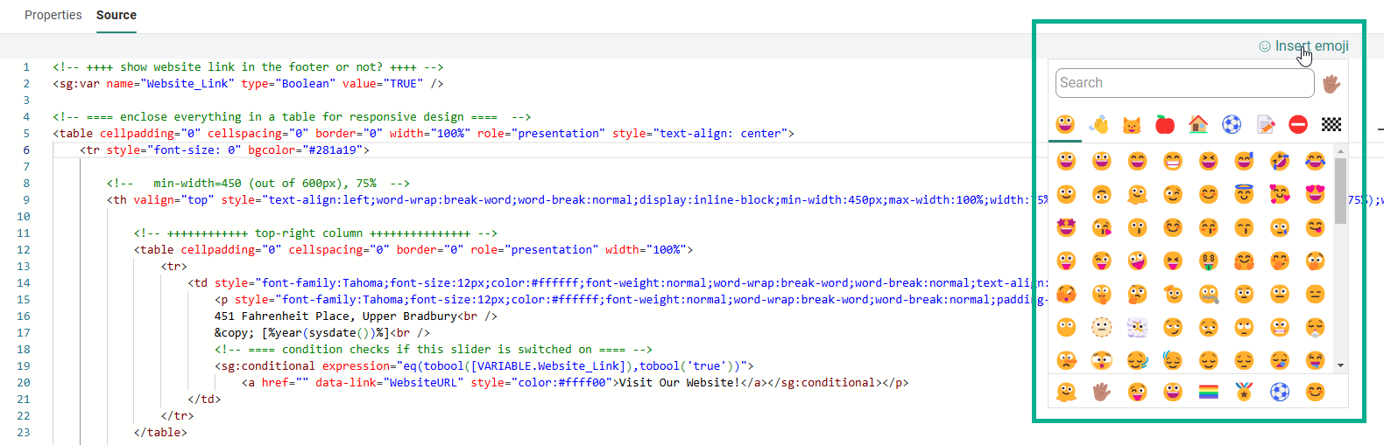Switch to waving hand people category
Image resolution: width=1384 pixels, height=445 pixels.
tap(1098, 125)
